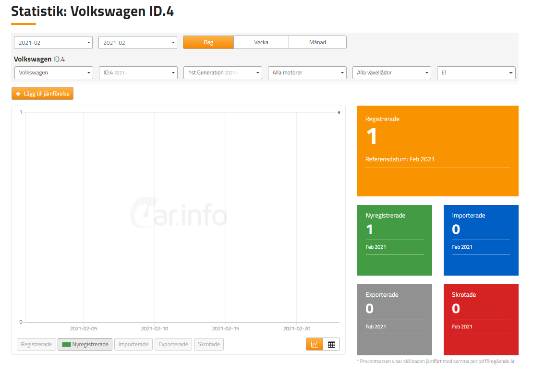Select the Dag interval tab
This screenshot has height=375, width=533.
pyautogui.click(x=208, y=43)
